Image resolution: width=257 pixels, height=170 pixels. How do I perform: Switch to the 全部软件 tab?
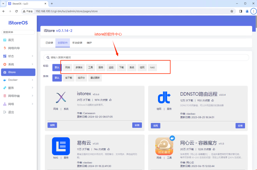point(63,43)
